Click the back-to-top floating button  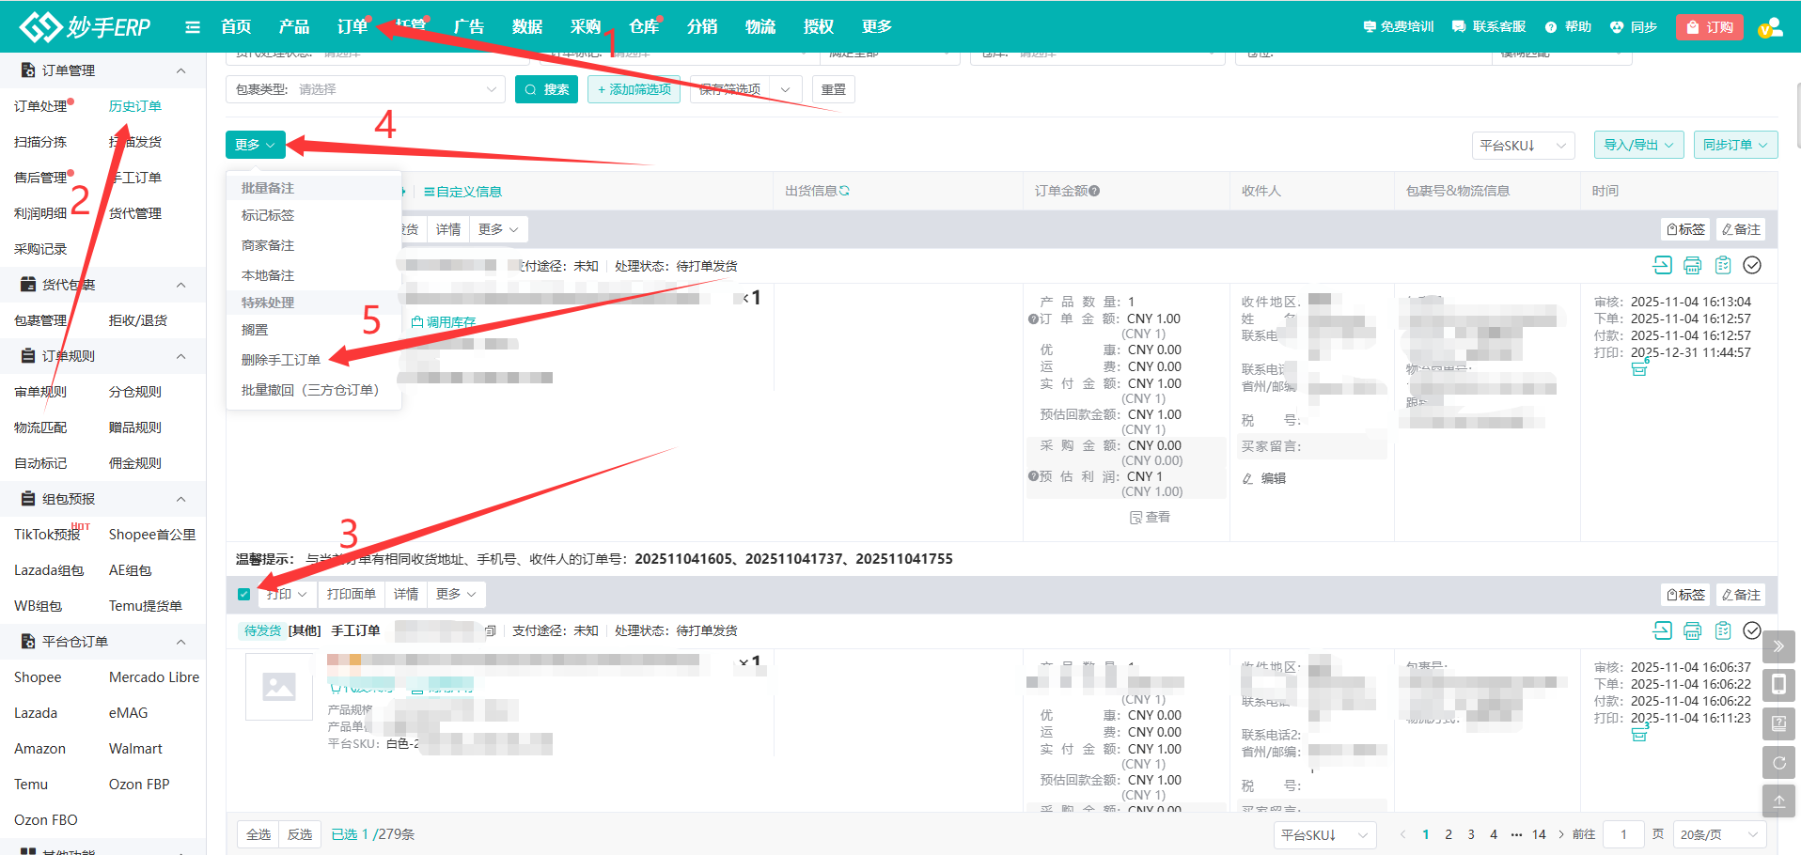pyautogui.click(x=1778, y=801)
